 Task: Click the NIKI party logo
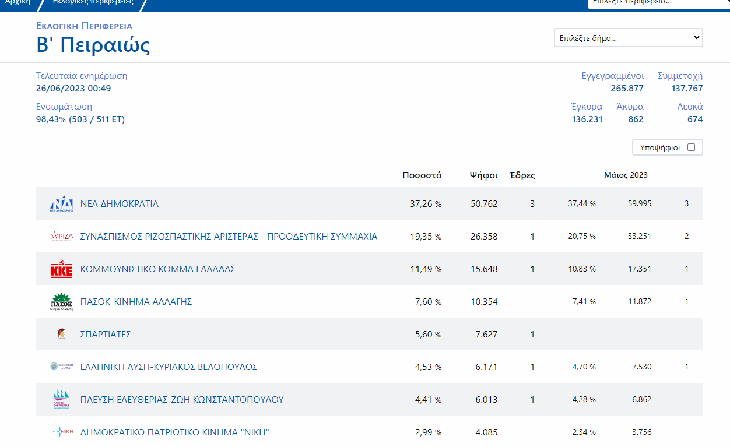(x=61, y=432)
